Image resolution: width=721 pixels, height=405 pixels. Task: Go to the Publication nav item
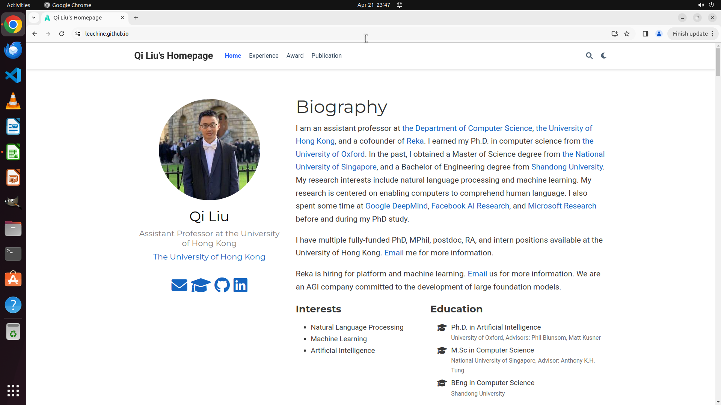326,55
